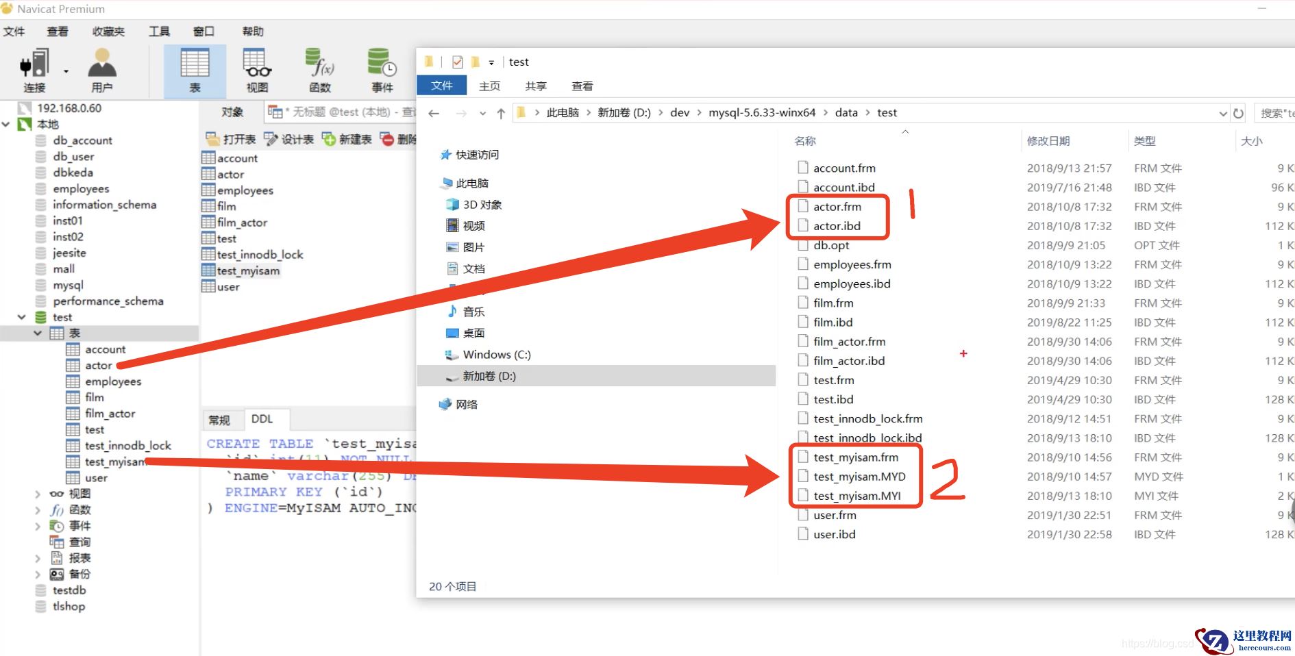
Task: Expand the 视图 views node
Action: tap(38, 494)
